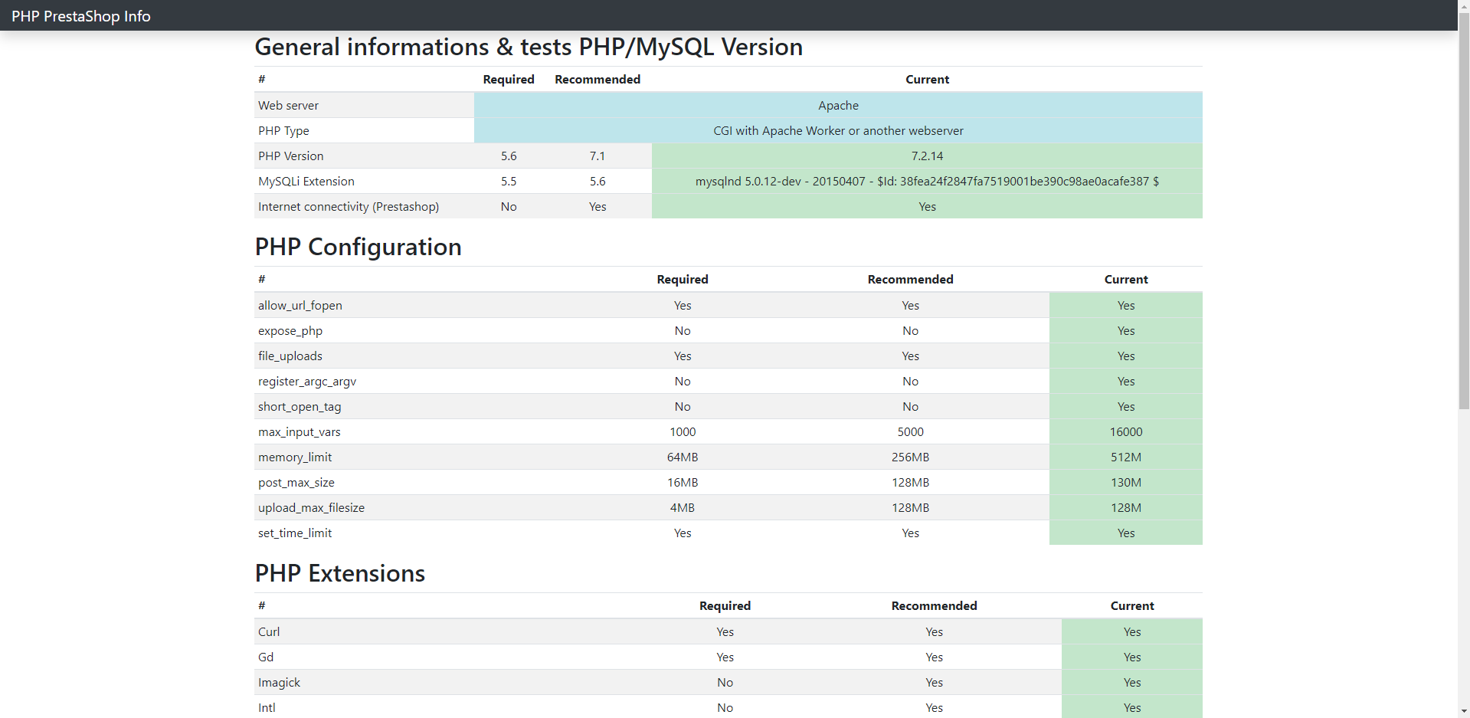Screen dimensions: 1470x718
Task: Click the Curl extension row
Action: (268, 631)
